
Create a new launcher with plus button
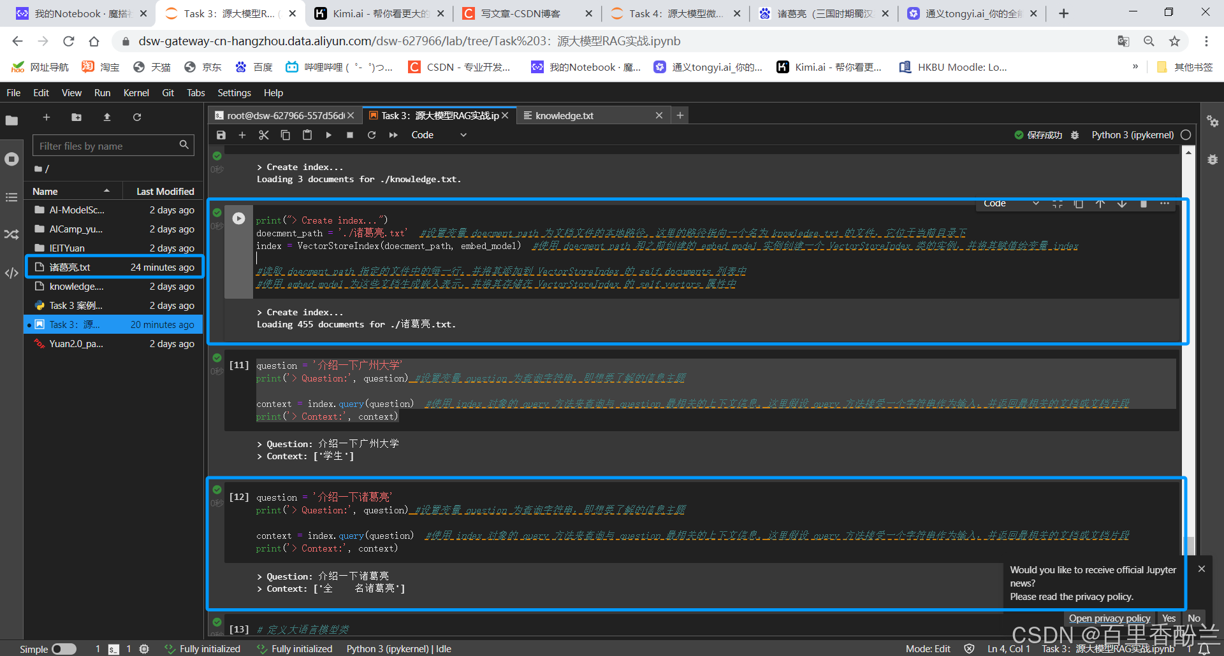click(x=46, y=117)
